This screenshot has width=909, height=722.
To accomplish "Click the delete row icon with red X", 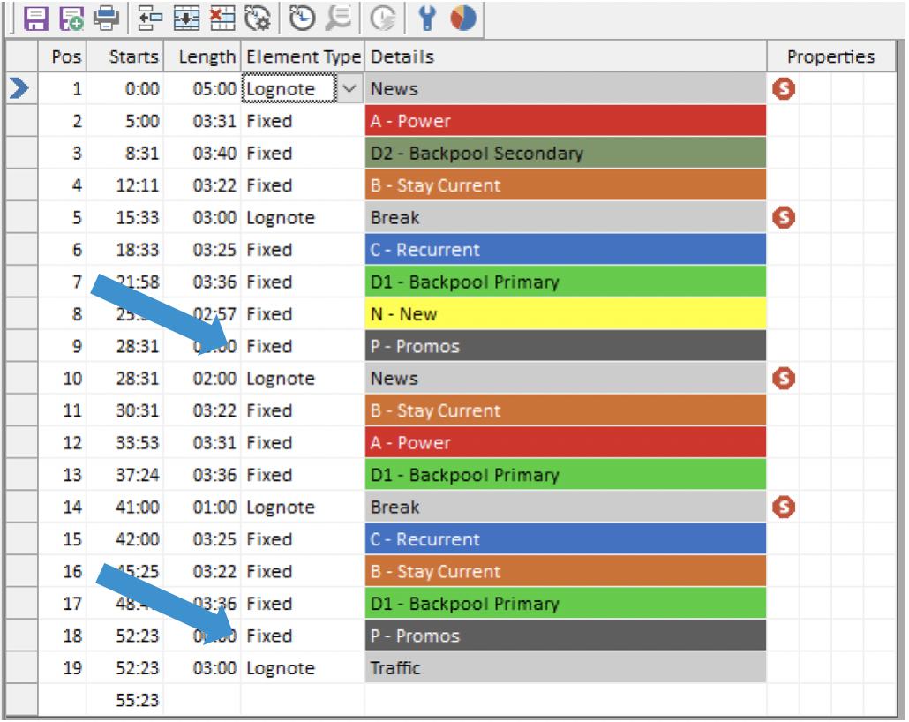I will point(222,18).
